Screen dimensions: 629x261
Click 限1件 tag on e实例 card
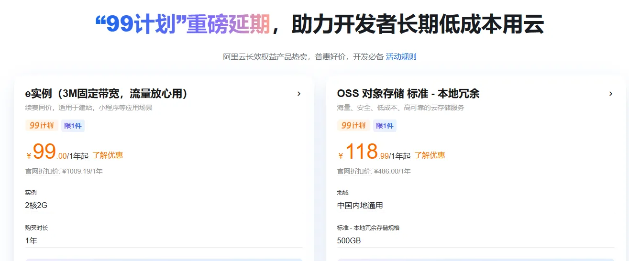point(73,126)
